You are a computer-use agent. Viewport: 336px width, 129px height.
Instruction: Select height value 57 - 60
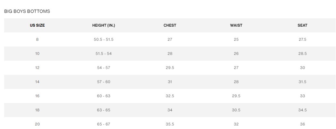click(x=103, y=82)
